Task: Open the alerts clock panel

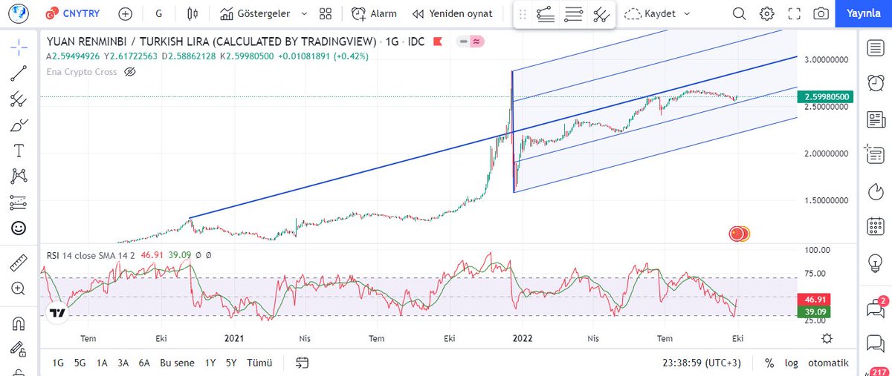Action: click(875, 82)
